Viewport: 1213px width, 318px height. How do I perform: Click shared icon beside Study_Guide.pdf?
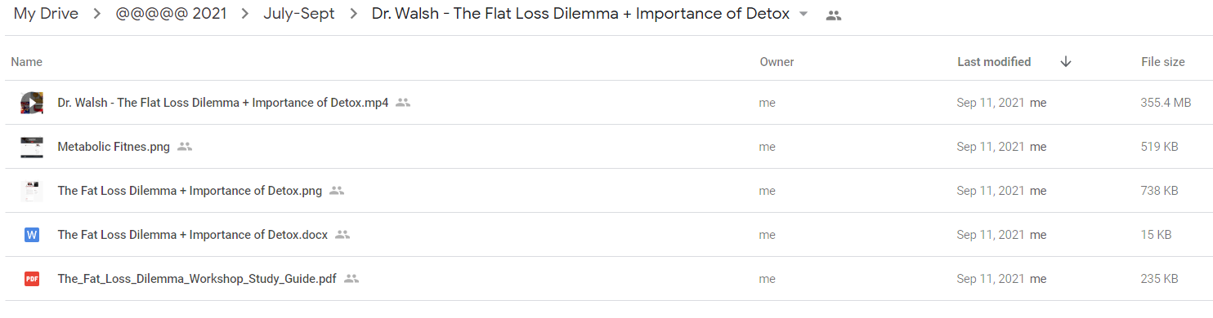tap(351, 279)
